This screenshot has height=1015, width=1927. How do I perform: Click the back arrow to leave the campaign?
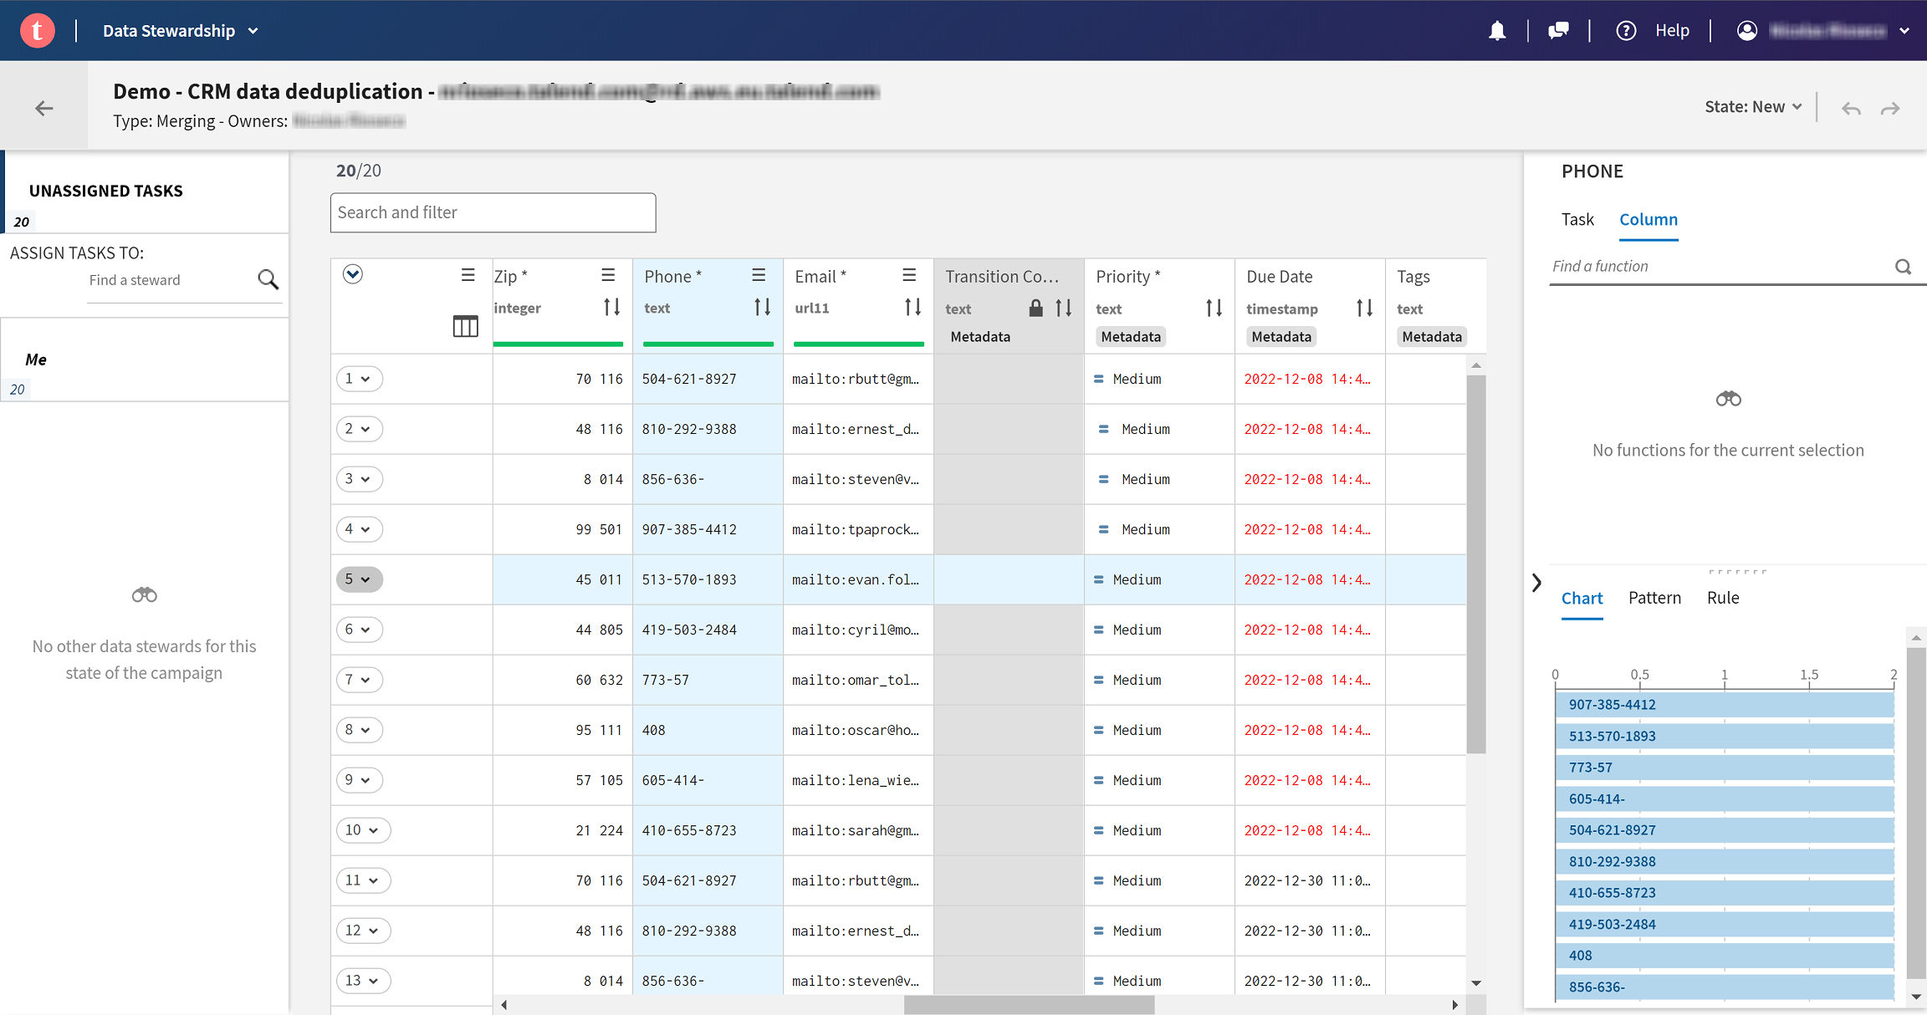click(44, 108)
